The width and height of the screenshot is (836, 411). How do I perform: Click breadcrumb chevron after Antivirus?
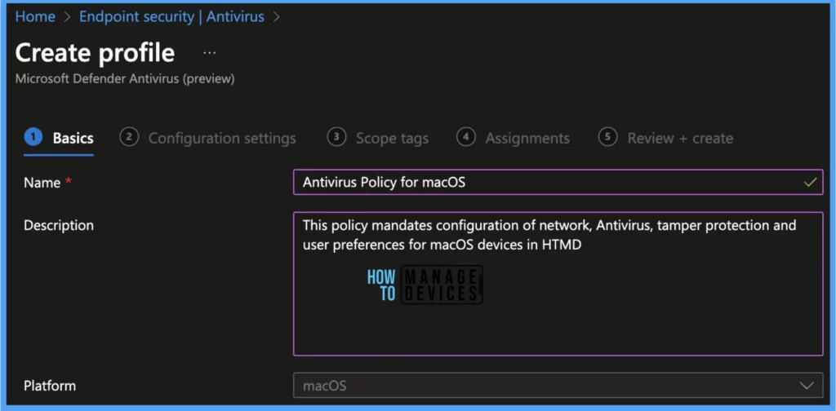pyautogui.click(x=276, y=17)
